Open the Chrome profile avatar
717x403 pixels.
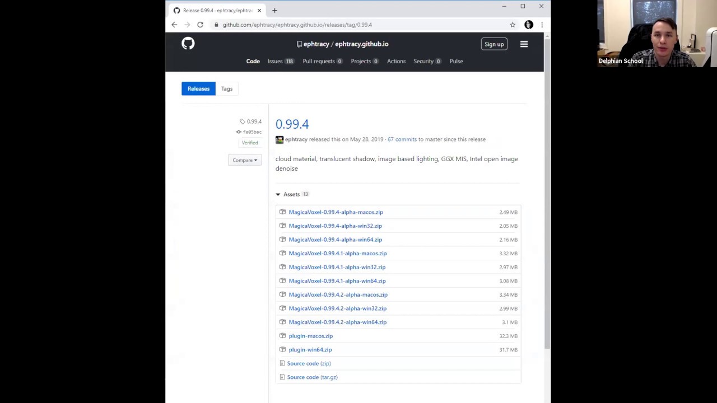[x=528, y=25]
